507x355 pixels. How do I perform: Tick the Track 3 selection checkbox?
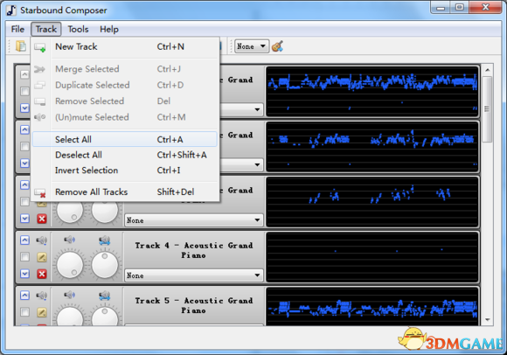24,202
